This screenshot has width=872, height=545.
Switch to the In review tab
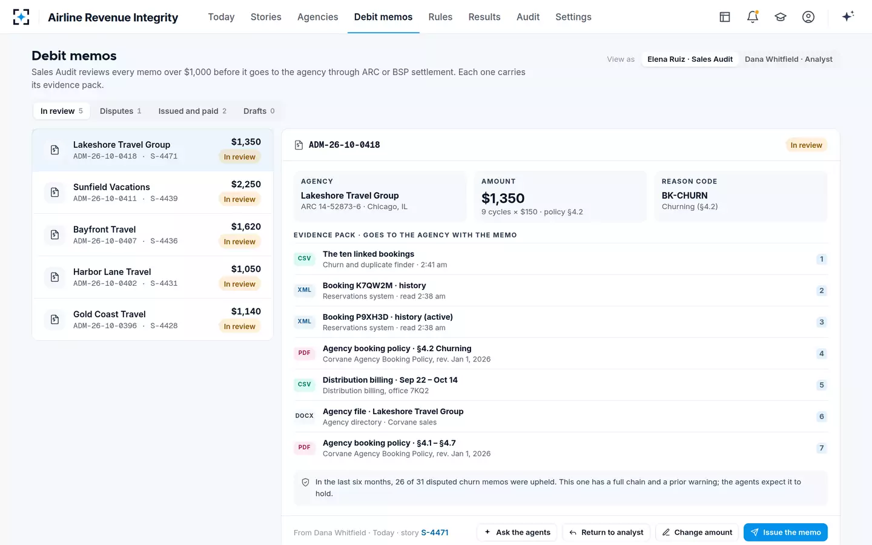[61, 111]
